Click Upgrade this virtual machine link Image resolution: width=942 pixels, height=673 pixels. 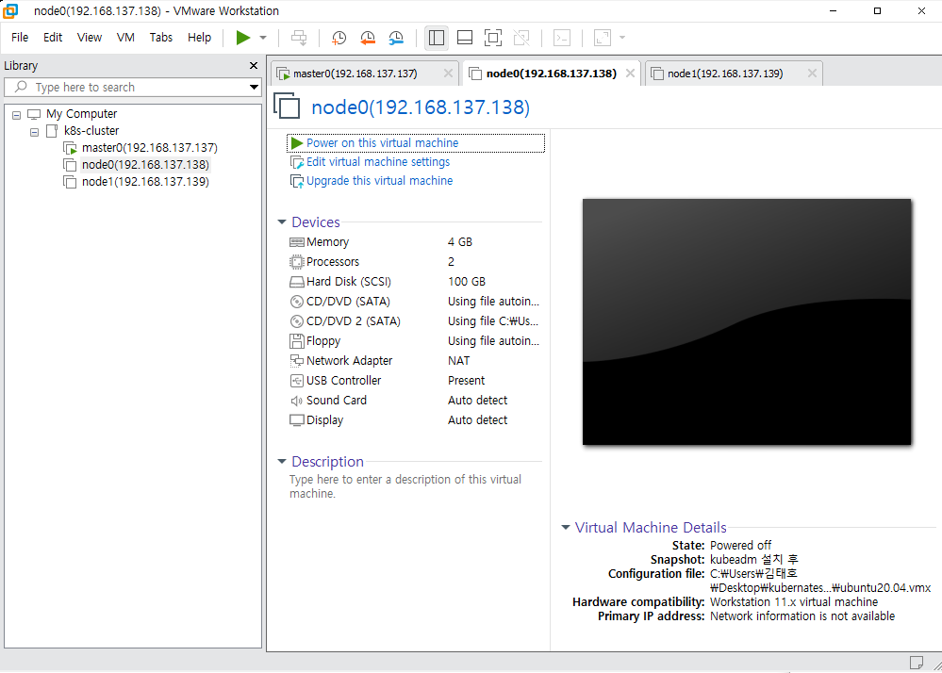(380, 181)
